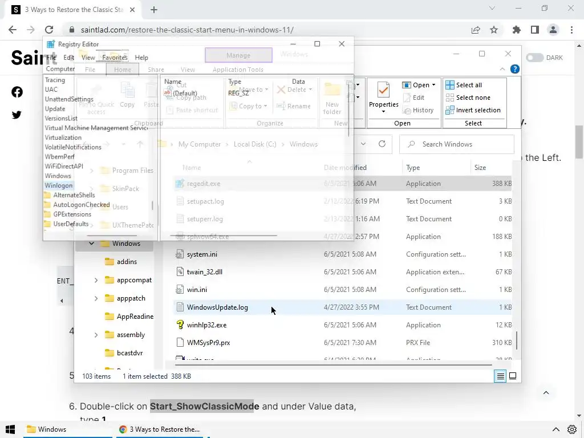Click Select none in the ribbon
Image resolution: width=584 pixels, height=438 pixels.
(468, 98)
